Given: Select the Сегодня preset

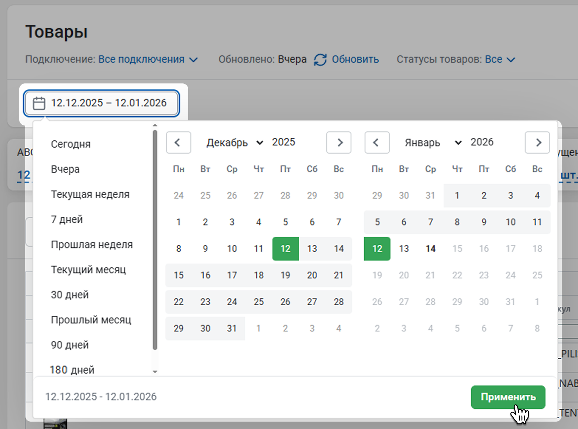Looking at the screenshot, I should pos(71,144).
